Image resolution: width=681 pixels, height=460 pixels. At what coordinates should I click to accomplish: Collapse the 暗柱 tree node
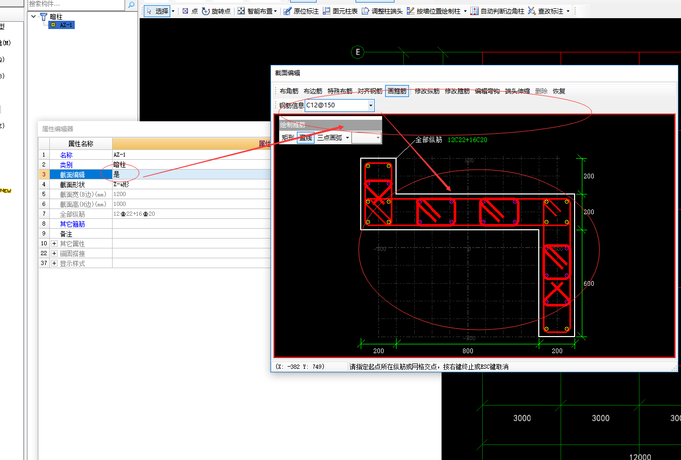(34, 16)
